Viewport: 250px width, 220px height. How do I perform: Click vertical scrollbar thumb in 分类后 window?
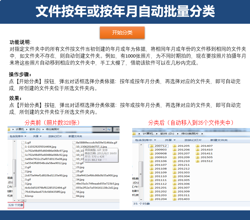point(141,174)
